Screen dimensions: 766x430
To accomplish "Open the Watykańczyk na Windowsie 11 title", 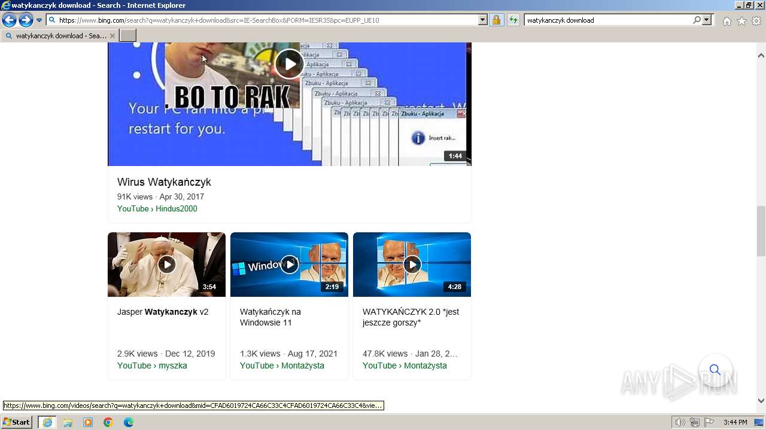I will (x=270, y=317).
